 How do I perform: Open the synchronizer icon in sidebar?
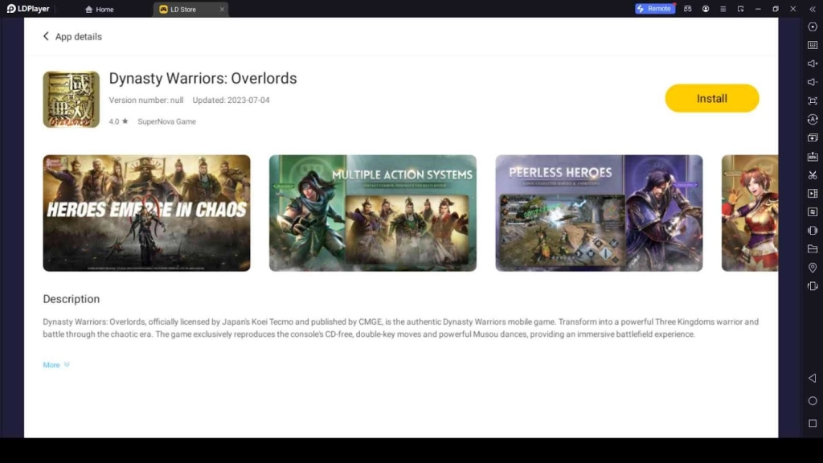coord(813,212)
